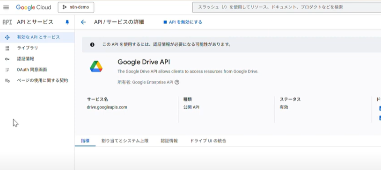The width and height of the screenshot is (381, 170).
Task: Click the help icon beside Google Enterprise API
Action: tap(177, 82)
